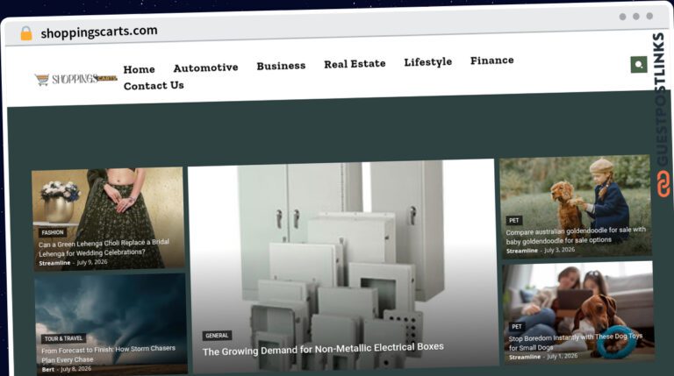Image resolution: width=674 pixels, height=376 pixels.
Task: Select Real Estate in navigation
Action: [355, 64]
